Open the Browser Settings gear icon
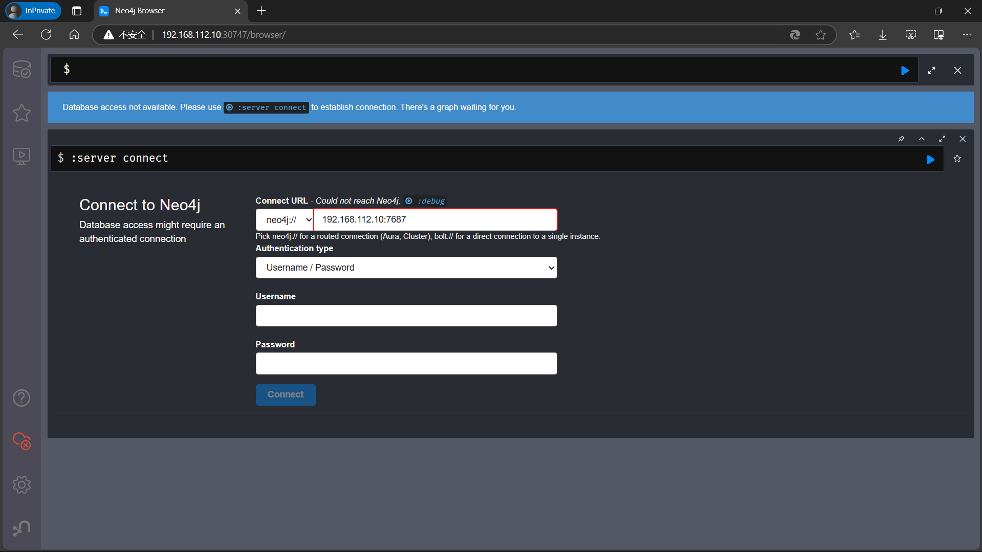The height and width of the screenshot is (552, 982). [21, 484]
